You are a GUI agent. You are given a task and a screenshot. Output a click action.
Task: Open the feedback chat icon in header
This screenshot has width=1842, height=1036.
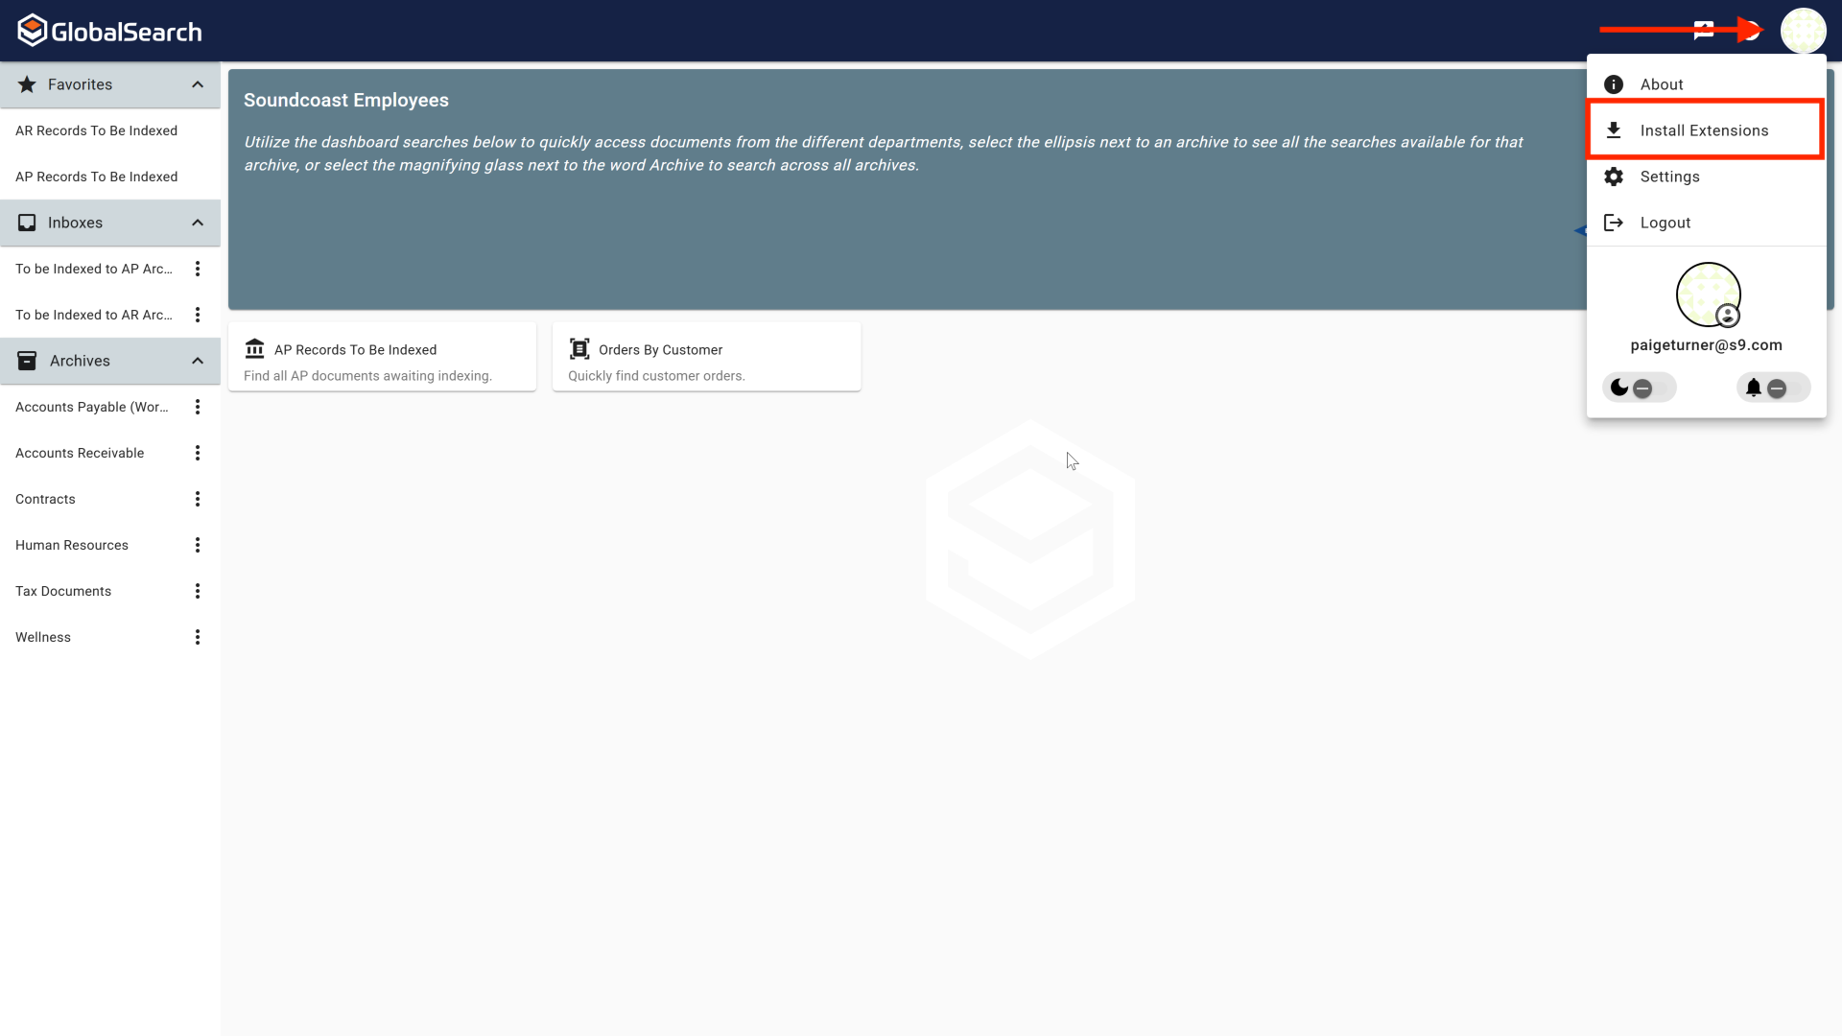[x=1704, y=30]
